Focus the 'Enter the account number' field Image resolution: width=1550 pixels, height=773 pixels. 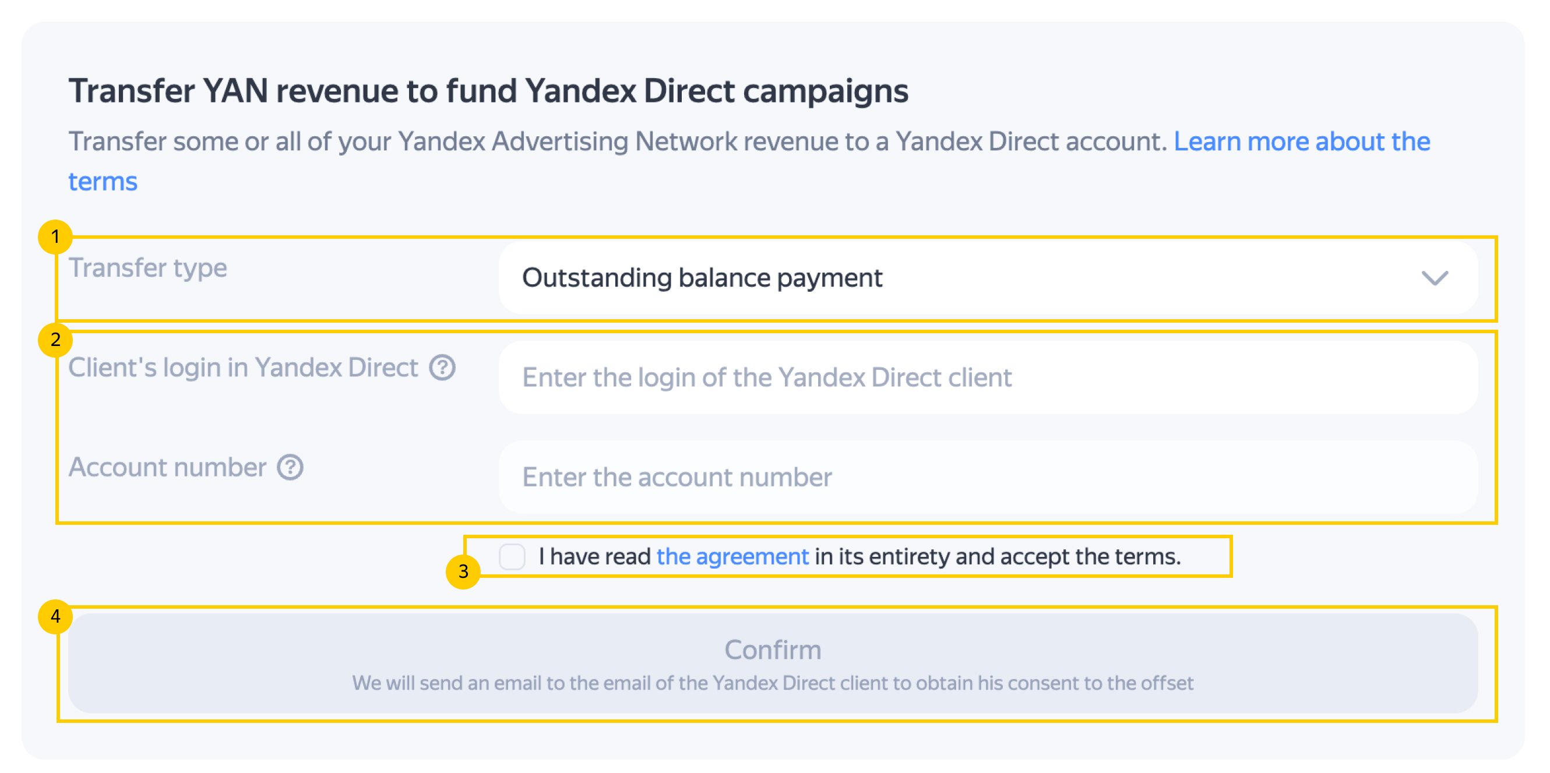987,477
